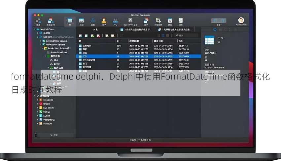Screen dimensions: 281x161
Task: Sort by the 创建日期 column header
Action: (134, 41)
